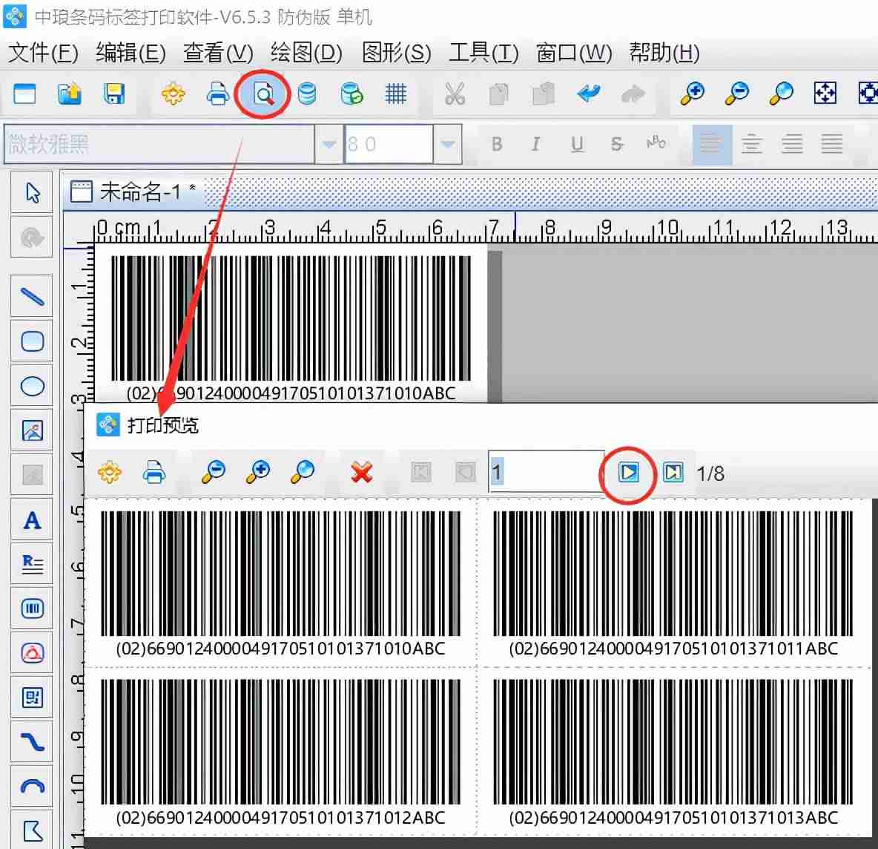Viewport: 878px width, 849px height.
Task: Click the fit-to-window arrows icon
Action: [x=825, y=94]
